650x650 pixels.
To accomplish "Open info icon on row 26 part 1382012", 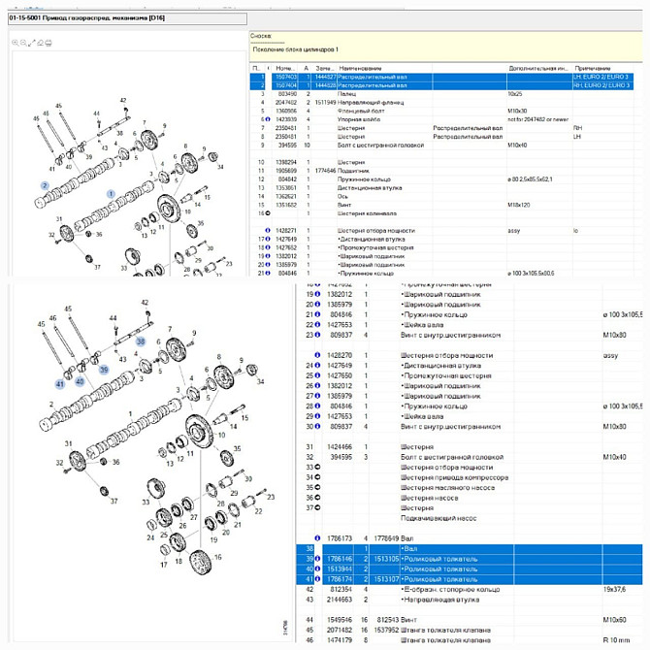I will tap(317, 385).
